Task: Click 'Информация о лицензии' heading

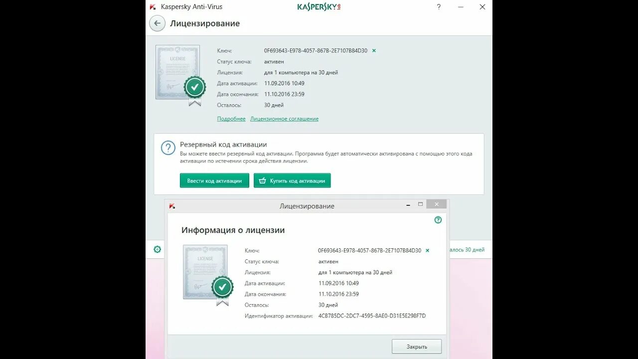Action: 233,230
